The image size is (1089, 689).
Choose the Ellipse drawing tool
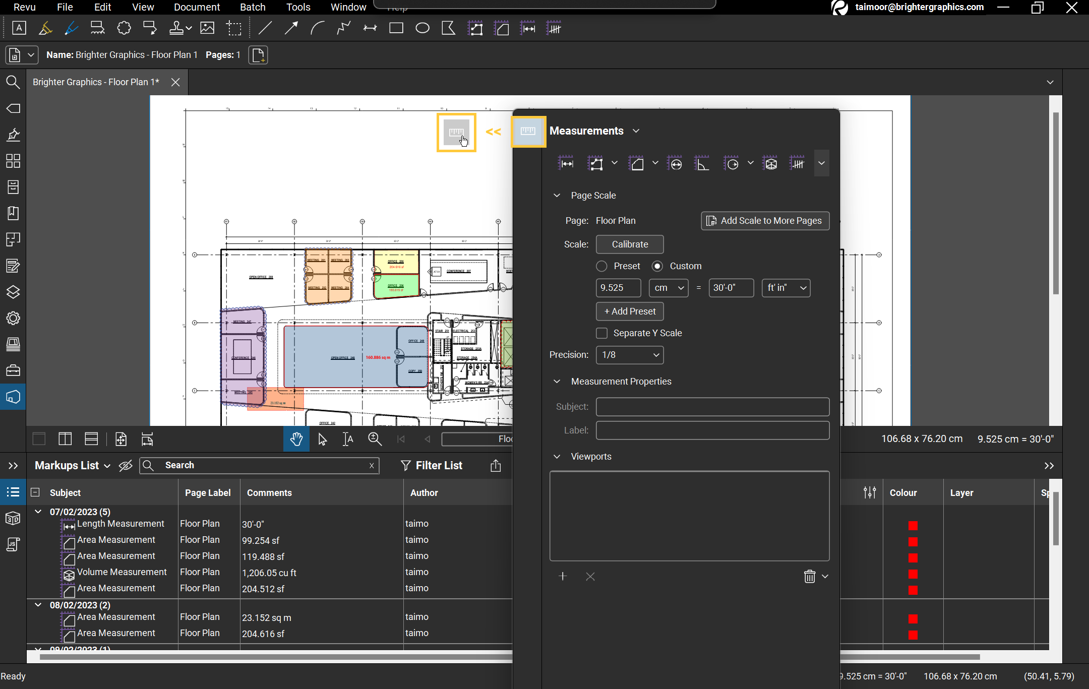(x=422, y=28)
